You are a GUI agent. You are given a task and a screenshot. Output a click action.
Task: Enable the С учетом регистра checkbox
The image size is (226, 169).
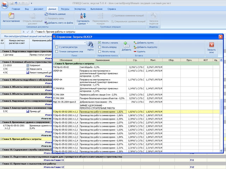pyautogui.click(x=57, y=47)
